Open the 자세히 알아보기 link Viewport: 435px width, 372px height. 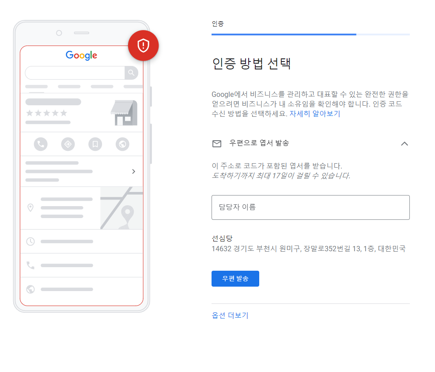click(315, 114)
